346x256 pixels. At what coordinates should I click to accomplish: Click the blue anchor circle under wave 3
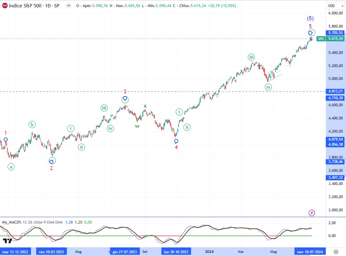[125, 98]
